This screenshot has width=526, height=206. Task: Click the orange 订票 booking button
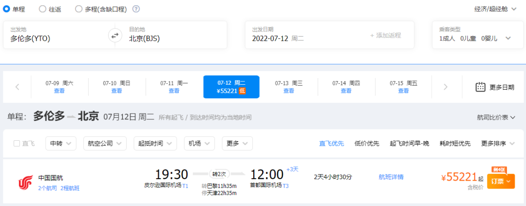click(x=501, y=181)
